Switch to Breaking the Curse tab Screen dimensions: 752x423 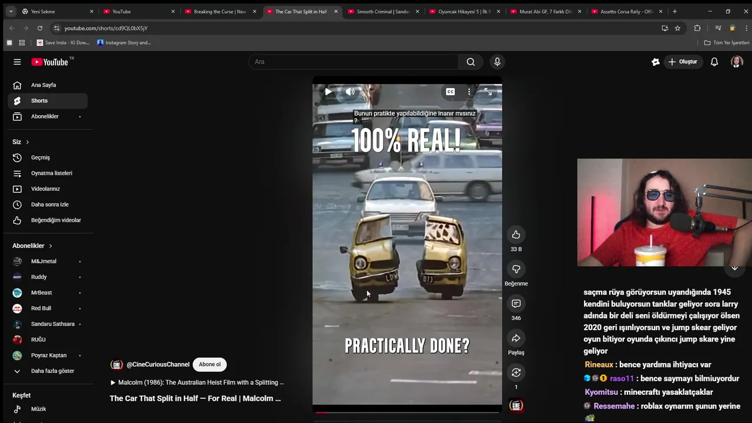(x=220, y=11)
